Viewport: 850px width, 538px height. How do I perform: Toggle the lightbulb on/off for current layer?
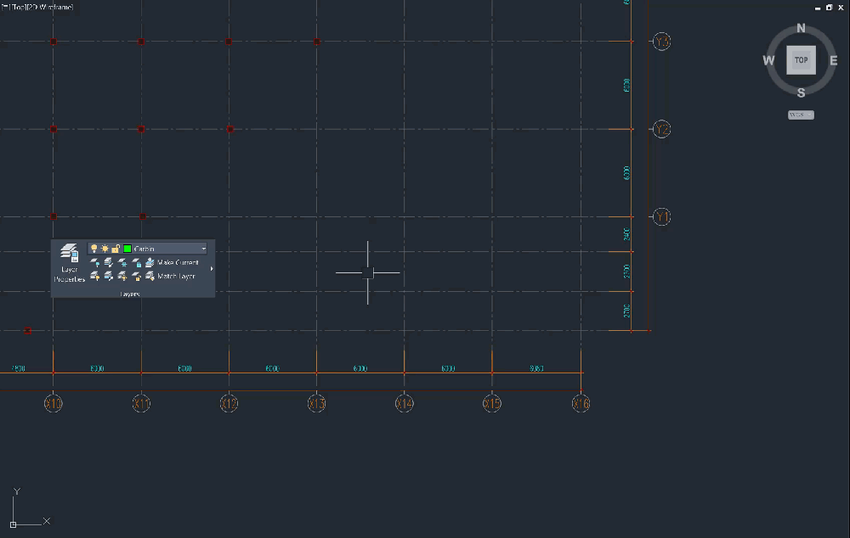(93, 249)
